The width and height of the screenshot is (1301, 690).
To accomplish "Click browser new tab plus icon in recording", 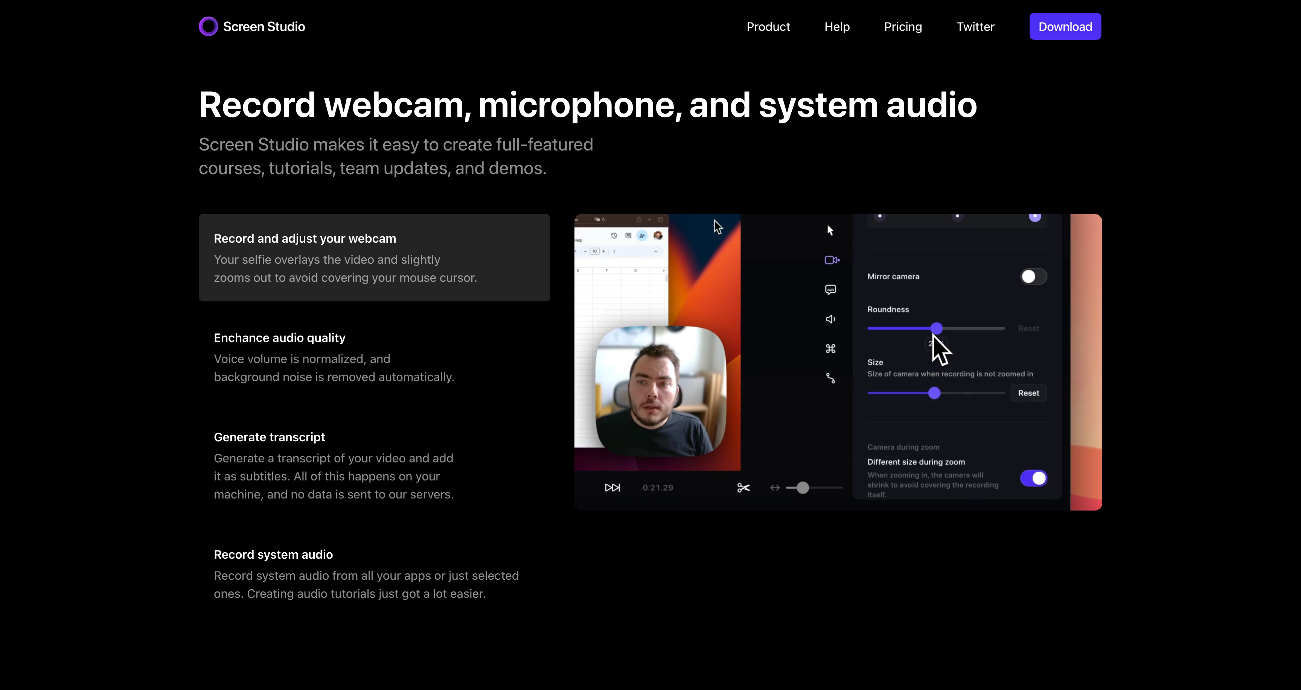I will point(649,220).
